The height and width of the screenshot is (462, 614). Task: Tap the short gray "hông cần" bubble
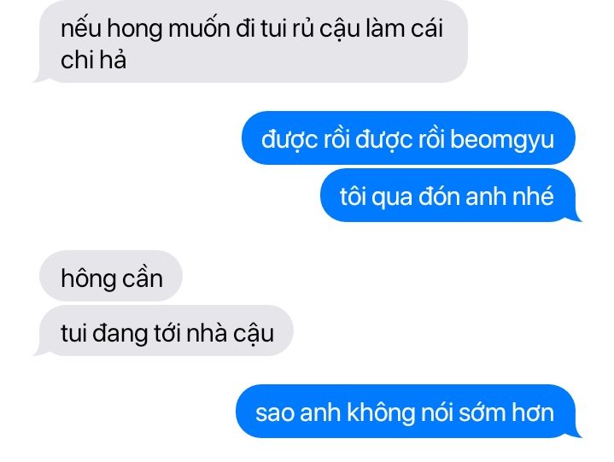click(111, 276)
